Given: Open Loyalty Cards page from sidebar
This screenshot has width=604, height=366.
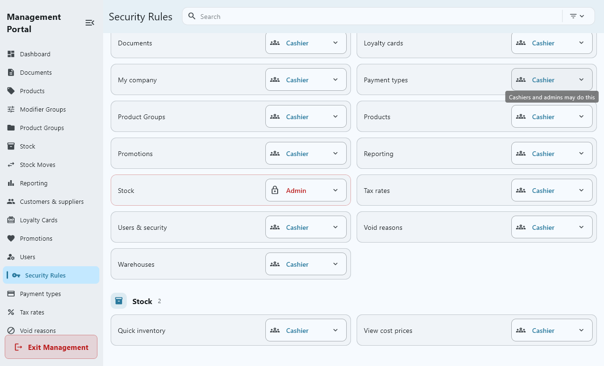Looking at the screenshot, I should point(51,220).
